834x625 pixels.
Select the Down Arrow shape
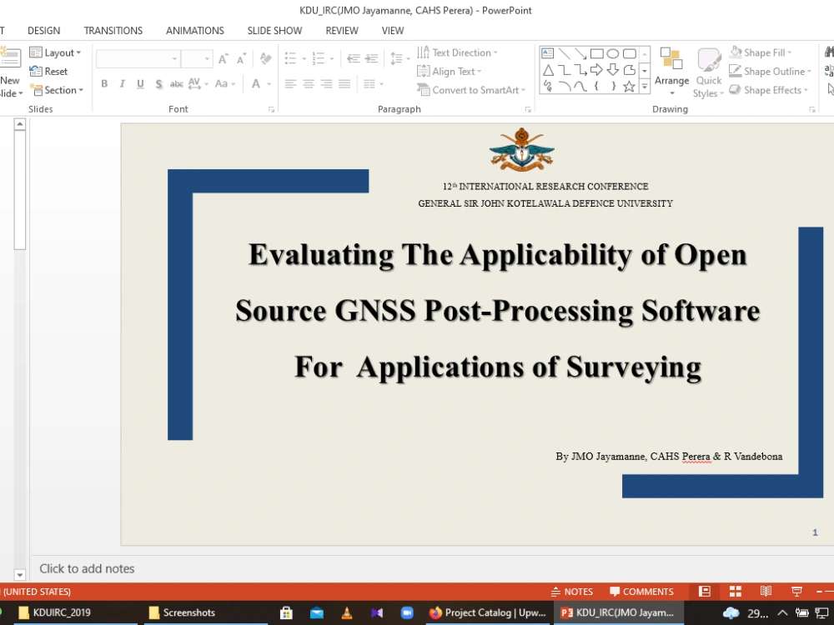point(613,70)
